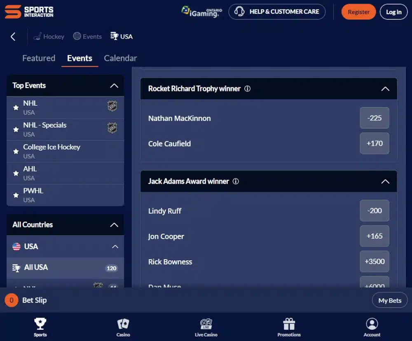Select All USA with 120 events
Viewport: 412px width, 341px height.
tap(65, 268)
